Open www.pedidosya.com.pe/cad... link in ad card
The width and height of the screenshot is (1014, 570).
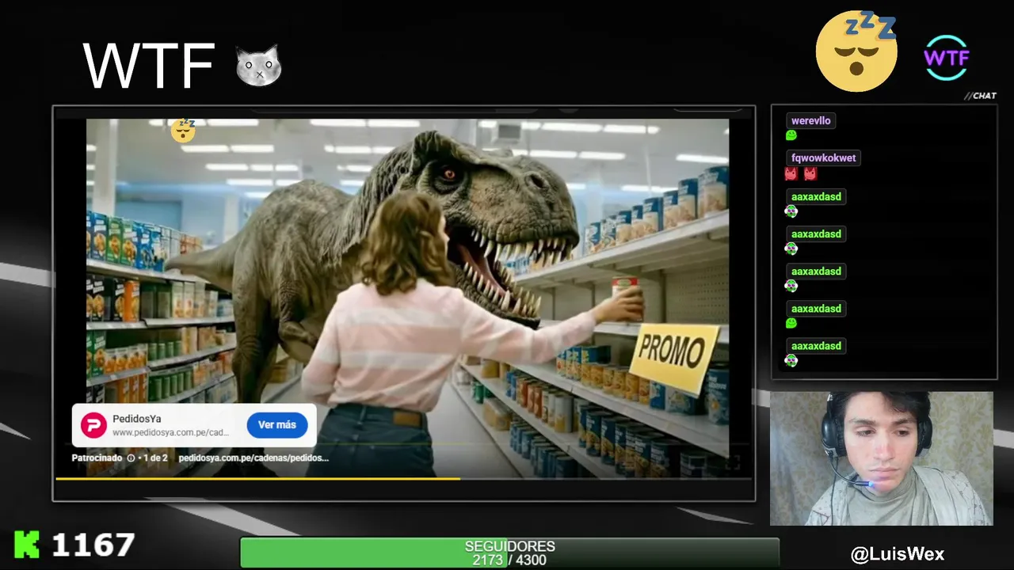(x=170, y=433)
